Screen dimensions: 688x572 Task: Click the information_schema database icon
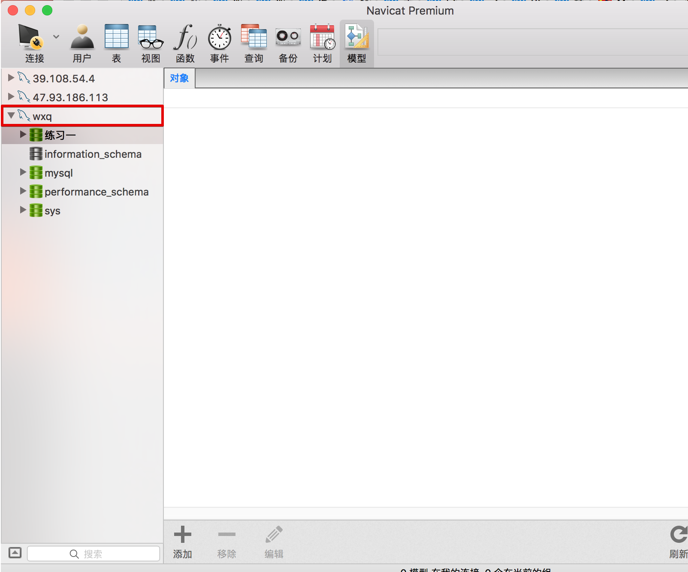36,154
